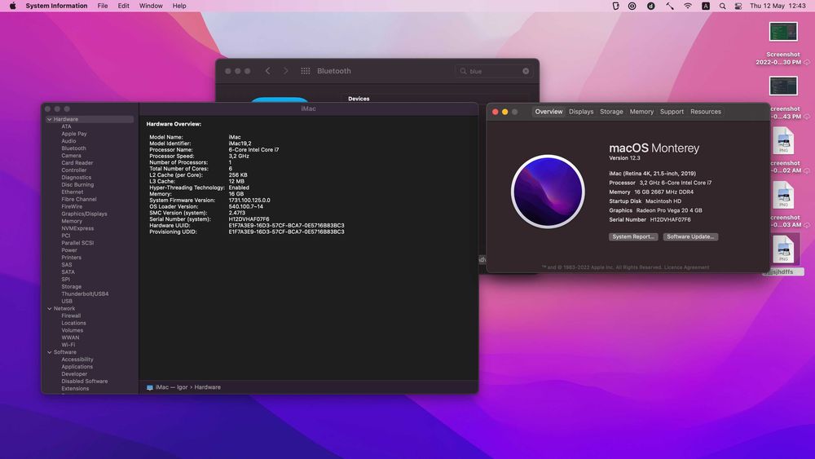The width and height of the screenshot is (815, 459).
Task: Collapse the Hardware tree section
Action: click(x=49, y=120)
